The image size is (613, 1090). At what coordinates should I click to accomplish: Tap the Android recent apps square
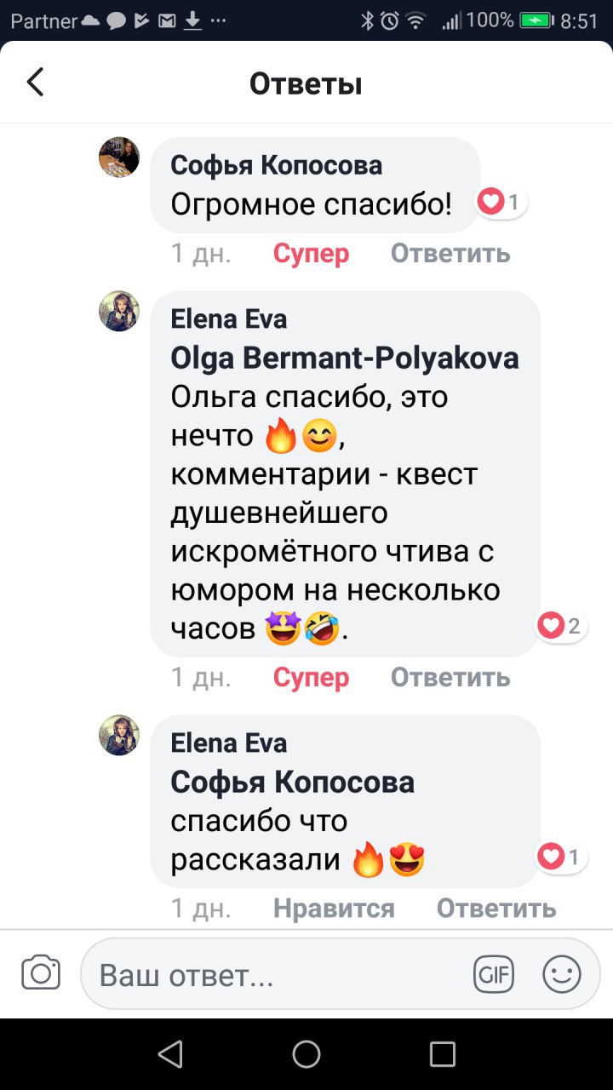(x=443, y=1054)
